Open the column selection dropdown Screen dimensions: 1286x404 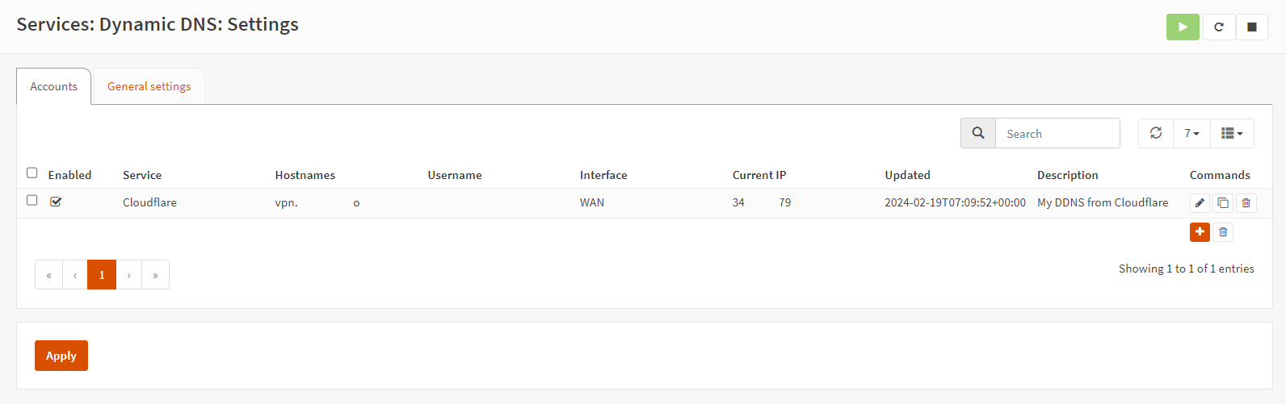click(1232, 133)
